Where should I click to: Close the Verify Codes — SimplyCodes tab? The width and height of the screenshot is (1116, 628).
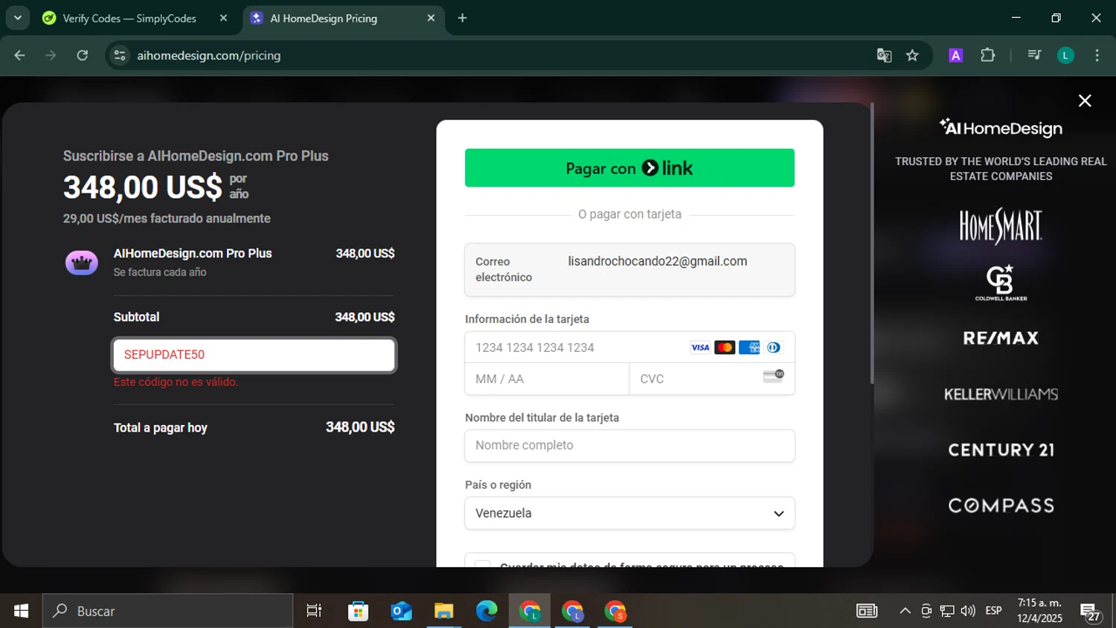[223, 18]
